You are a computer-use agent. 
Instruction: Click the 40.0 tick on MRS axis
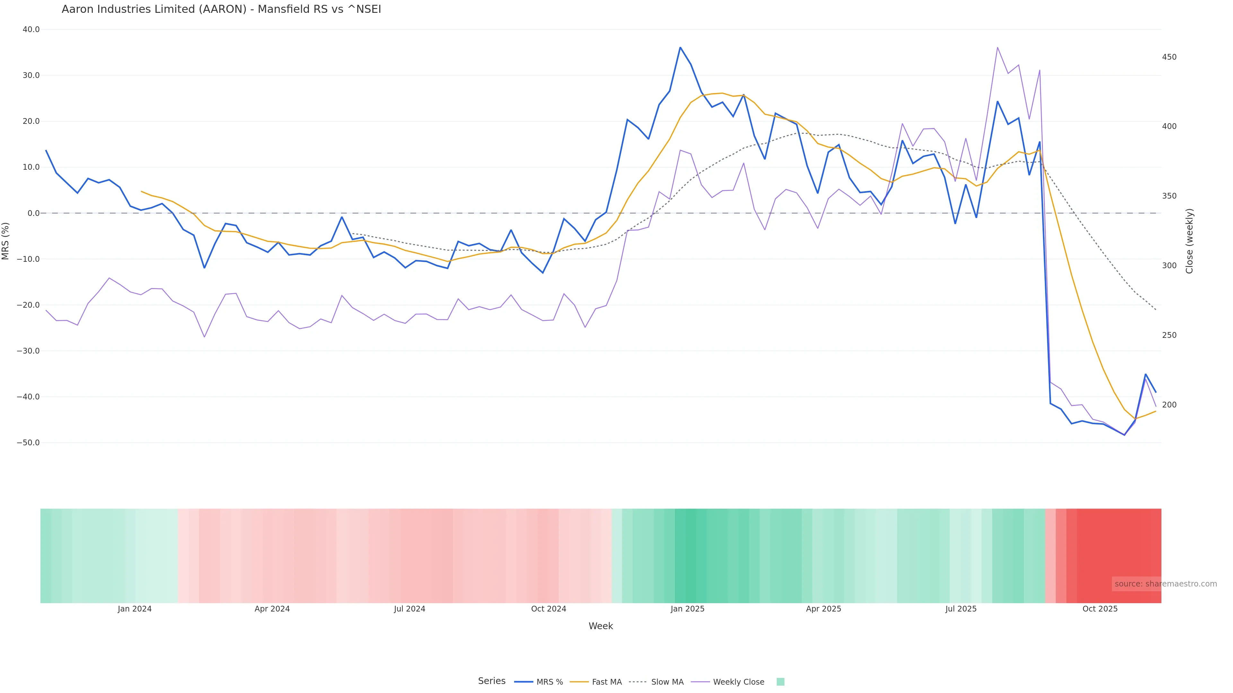pyautogui.click(x=31, y=30)
